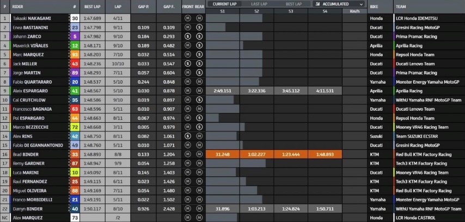
Task: Click Miller's rear tyre S icon
Action: pyautogui.click(x=198, y=64)
